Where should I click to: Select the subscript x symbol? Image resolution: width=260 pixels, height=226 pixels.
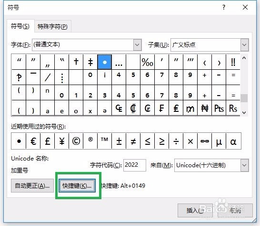click(x=90, y=108)
